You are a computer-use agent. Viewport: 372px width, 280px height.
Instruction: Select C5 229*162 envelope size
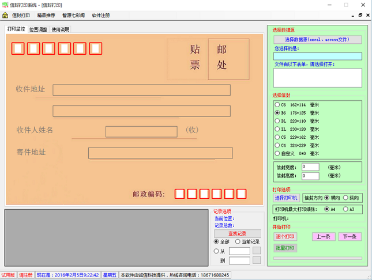click(x=296, y=137)
